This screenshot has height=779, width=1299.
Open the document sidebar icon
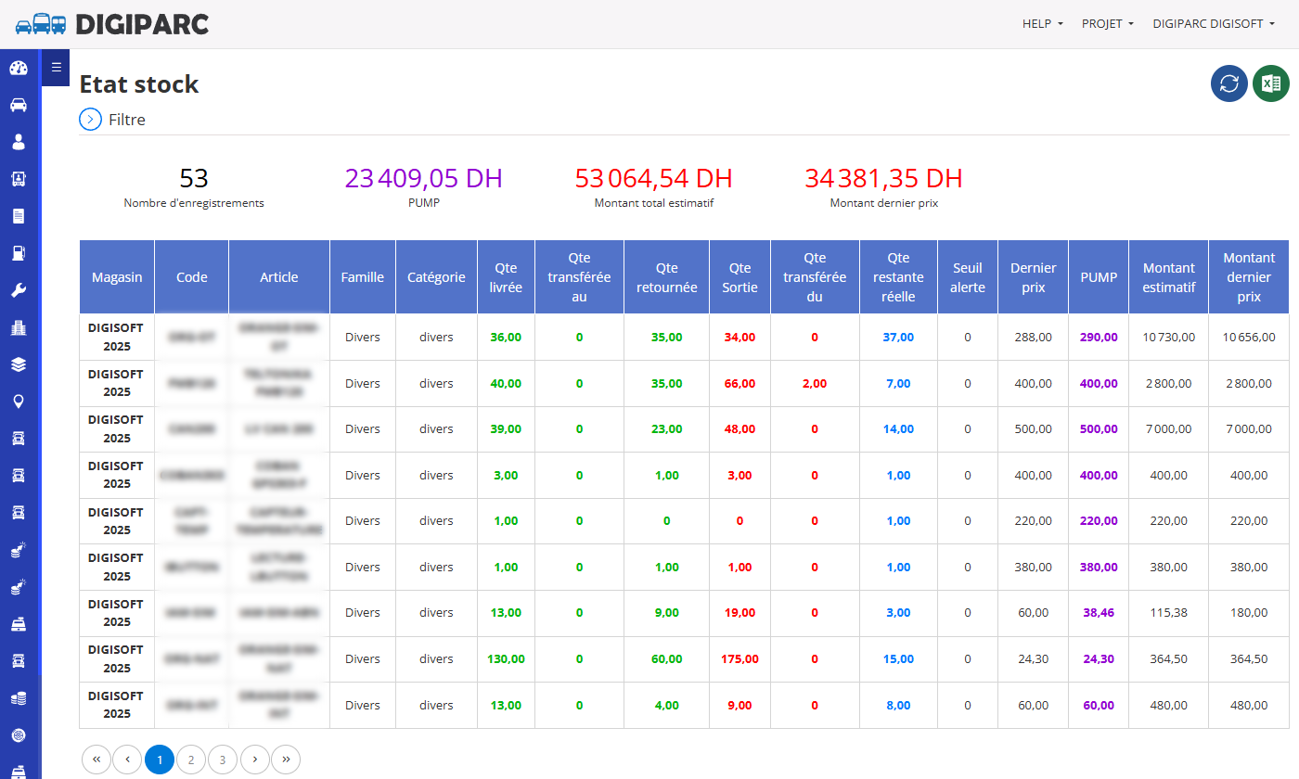(x=19, y=216)
